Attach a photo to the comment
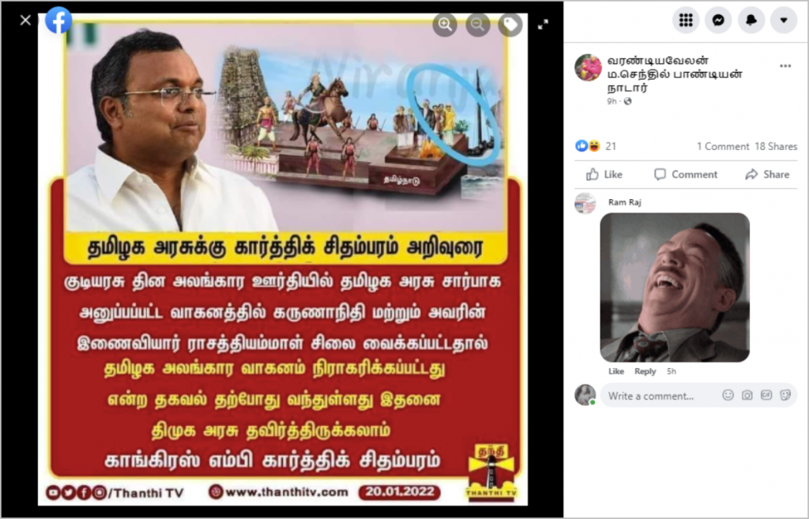 coord(747,395)
